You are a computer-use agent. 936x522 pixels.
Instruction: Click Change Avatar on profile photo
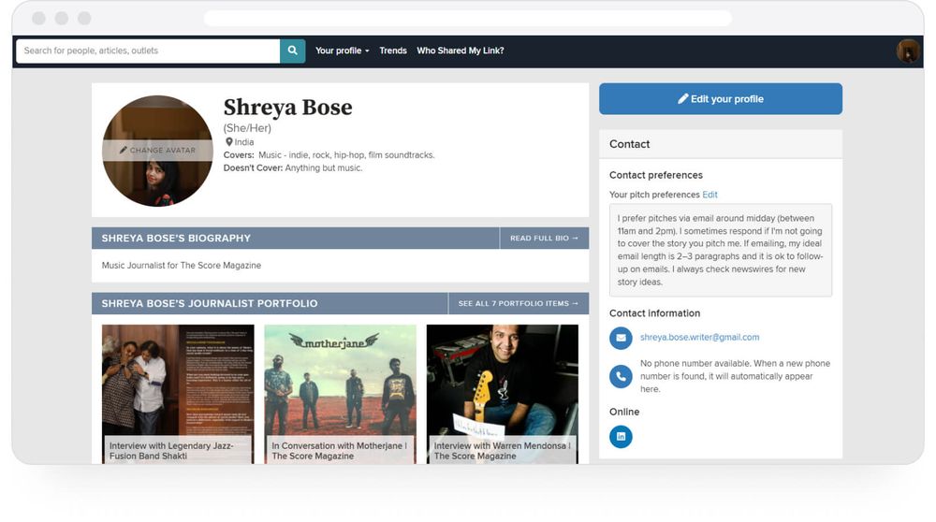[x=157, y=150]
